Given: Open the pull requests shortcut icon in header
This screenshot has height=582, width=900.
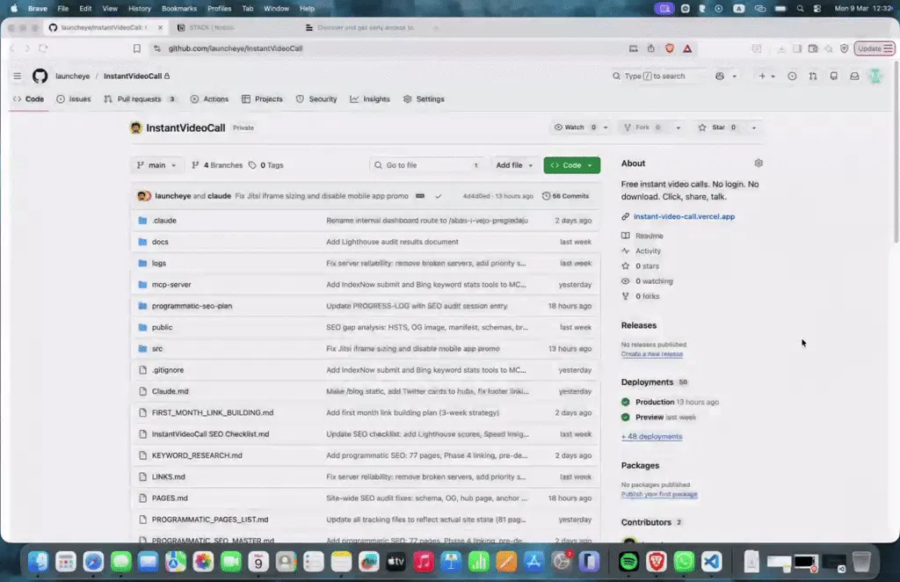Looking at the screenshot, I should (813, 76).
